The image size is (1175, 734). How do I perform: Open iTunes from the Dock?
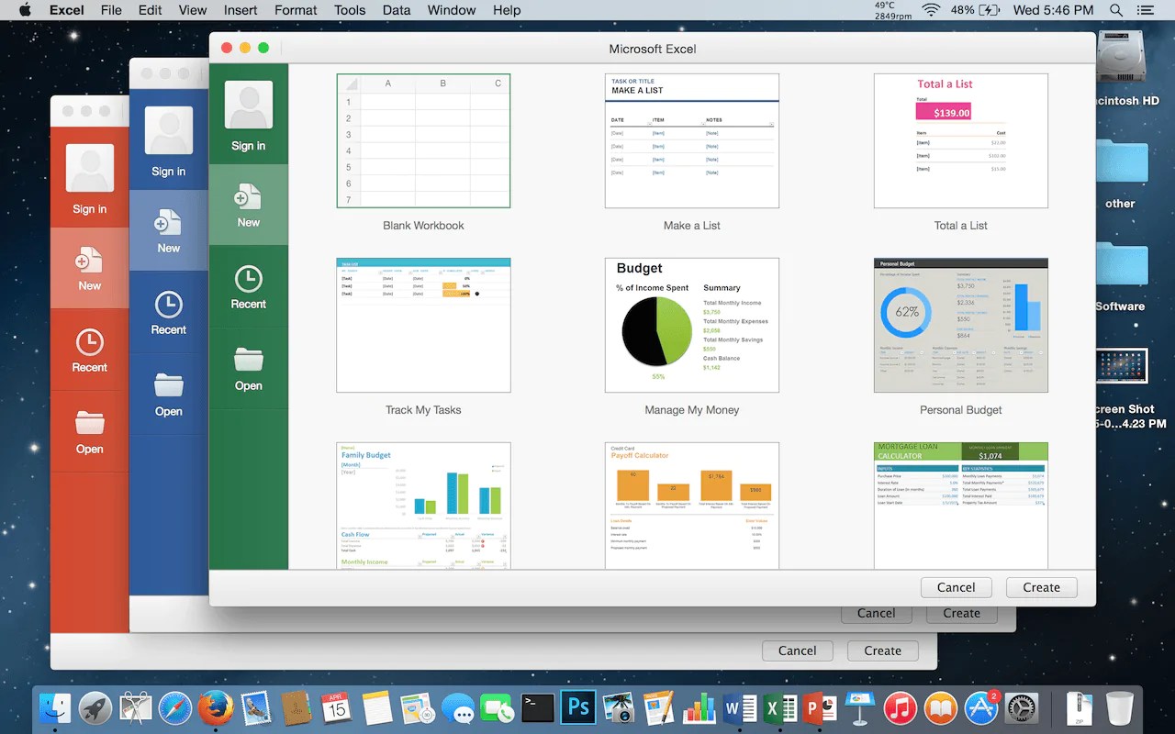pos(901,708)
